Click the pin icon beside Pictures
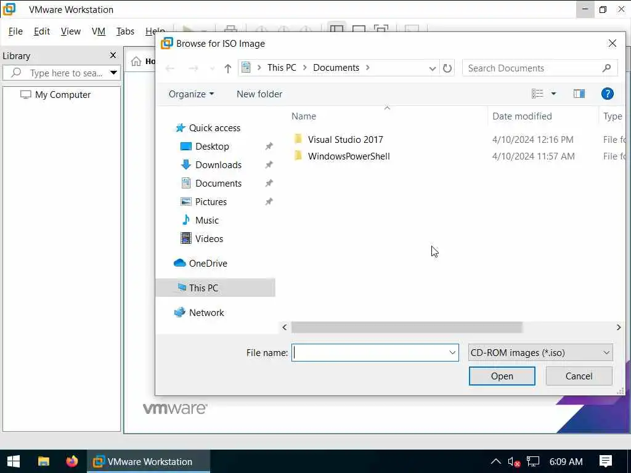This screenshot has width=631, height=473. 269,202
